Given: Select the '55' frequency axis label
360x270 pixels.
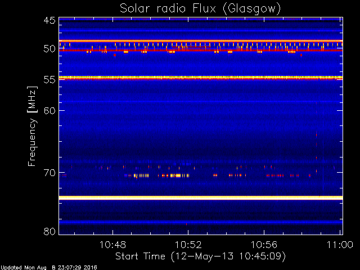Looking at the screenshot, I should [x=49, y=80].
